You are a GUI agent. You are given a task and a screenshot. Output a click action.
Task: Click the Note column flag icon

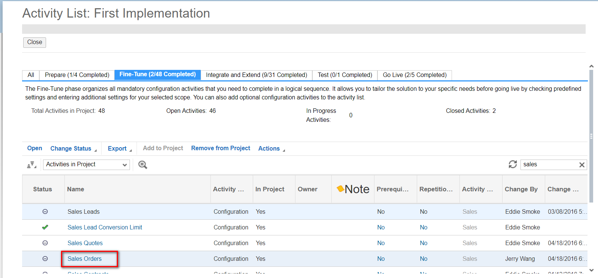point(340,189)
